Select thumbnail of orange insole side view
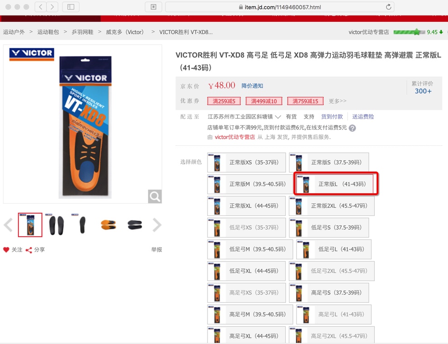The image size is (448, 344). click(x=108, y=225)
